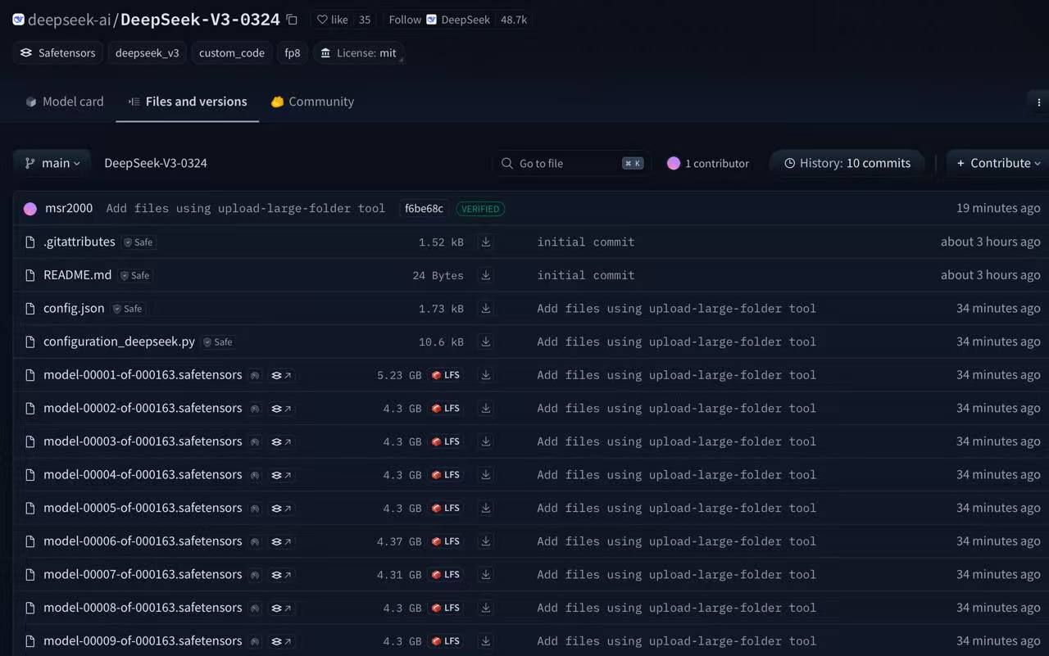The image size is (1049, 656).
Task: Open History: 10 commits
Action: [x=847, y=163]
